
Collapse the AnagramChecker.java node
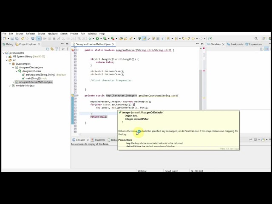point(13,68)
